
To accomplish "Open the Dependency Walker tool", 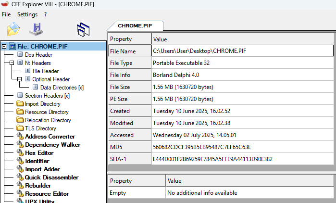I will tap(53, 145).
